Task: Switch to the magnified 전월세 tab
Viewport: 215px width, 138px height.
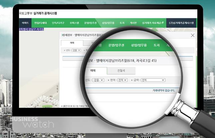Action: tap(121, 71)
